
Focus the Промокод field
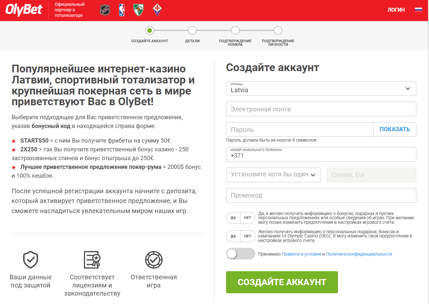321,195
